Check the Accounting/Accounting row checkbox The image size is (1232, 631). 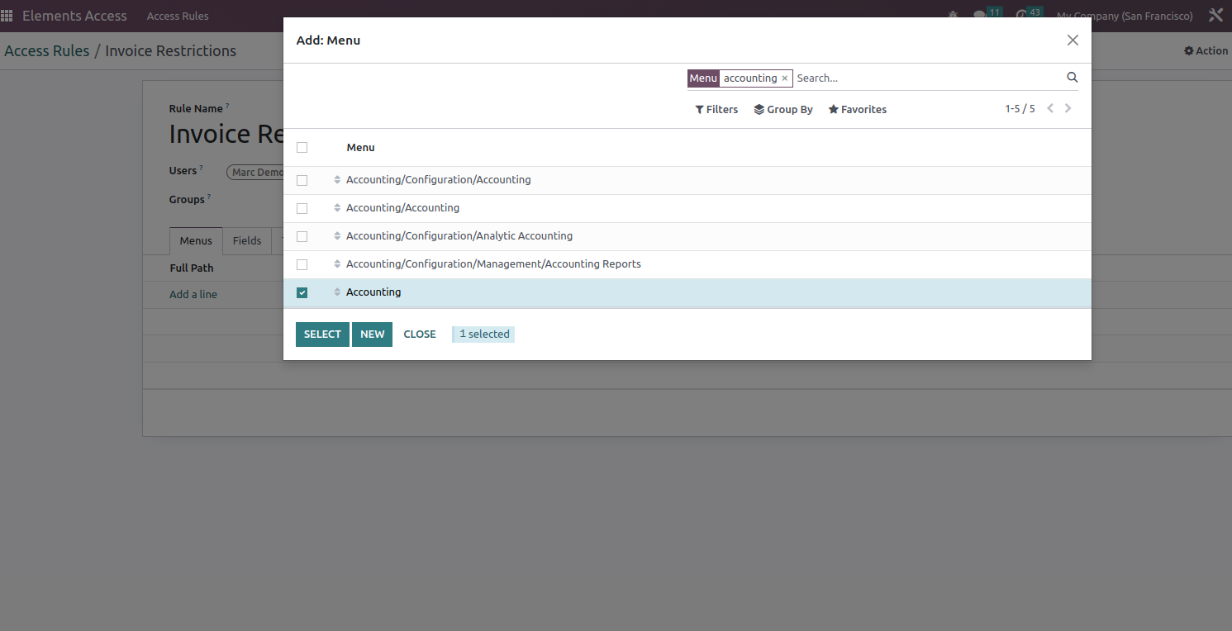click(x=302, y=208)
